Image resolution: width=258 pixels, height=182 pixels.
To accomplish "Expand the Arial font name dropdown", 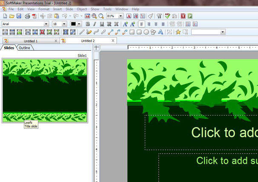I will [46, 24].
